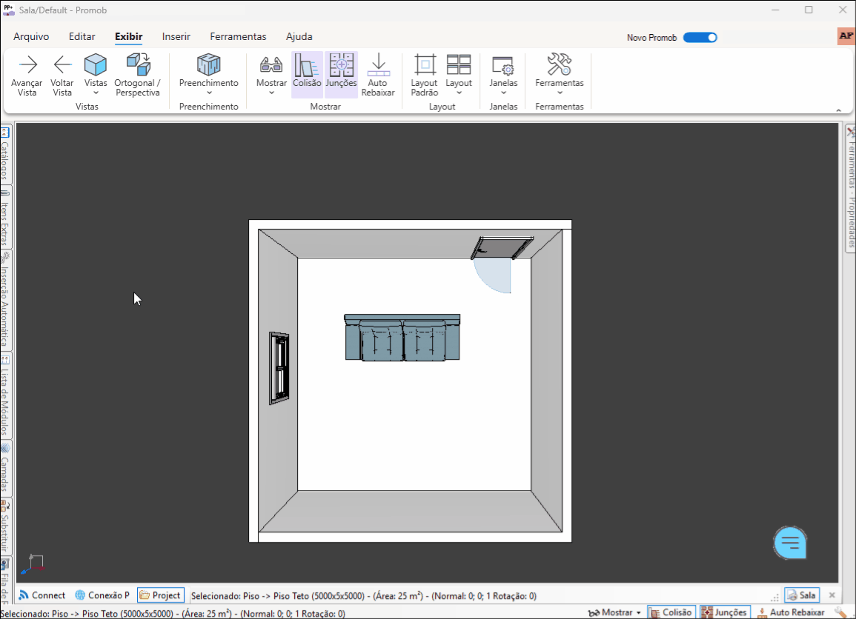
Task: Toggle Junções display in the ribbon
Action: point(341,74)
